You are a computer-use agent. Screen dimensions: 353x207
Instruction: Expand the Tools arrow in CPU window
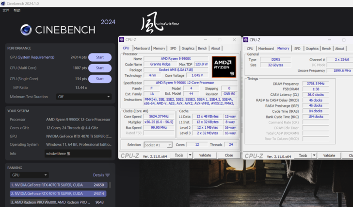click(189, 155)
